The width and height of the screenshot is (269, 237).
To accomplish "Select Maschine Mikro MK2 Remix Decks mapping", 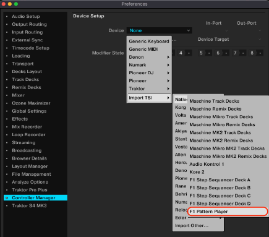I will (228, 156).
